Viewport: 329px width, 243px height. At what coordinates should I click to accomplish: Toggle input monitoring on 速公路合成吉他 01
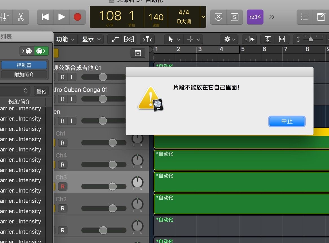(72, 77)
